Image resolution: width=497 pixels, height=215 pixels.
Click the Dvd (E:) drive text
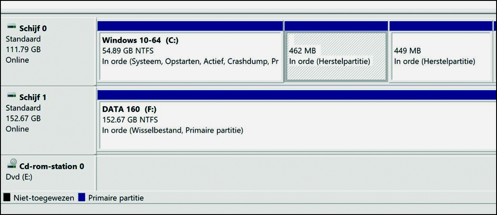point(19,177)
